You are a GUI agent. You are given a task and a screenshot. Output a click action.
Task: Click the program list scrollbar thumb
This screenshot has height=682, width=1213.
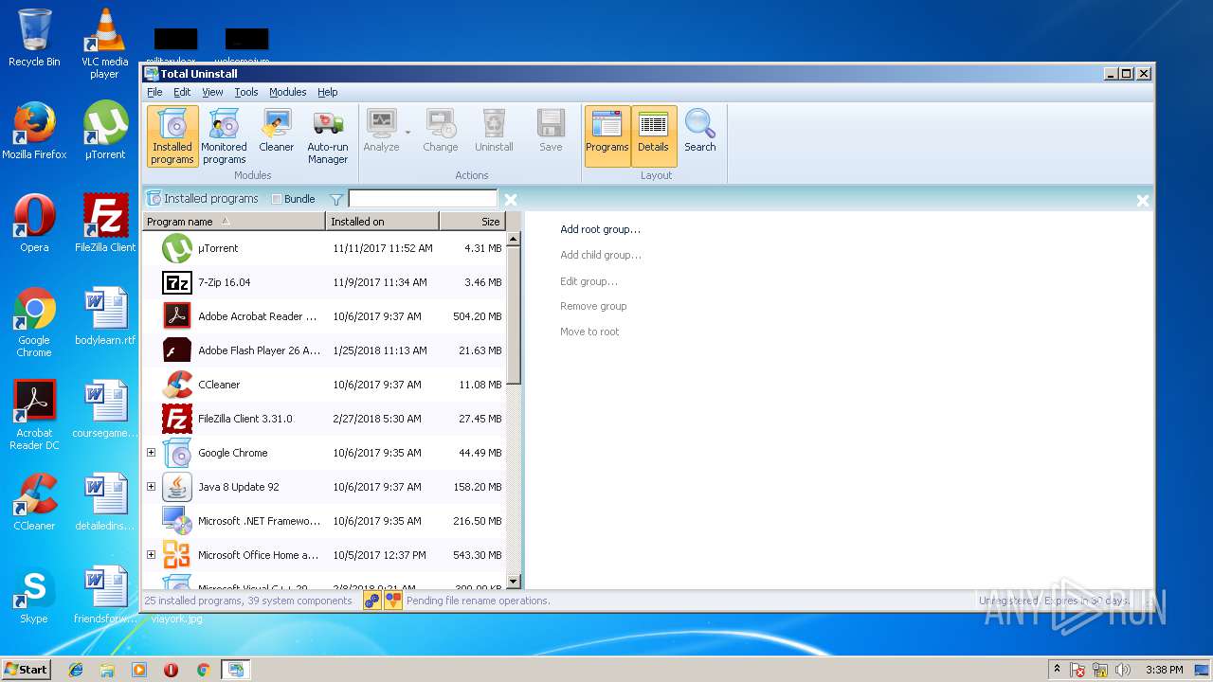tap(514, 315)
